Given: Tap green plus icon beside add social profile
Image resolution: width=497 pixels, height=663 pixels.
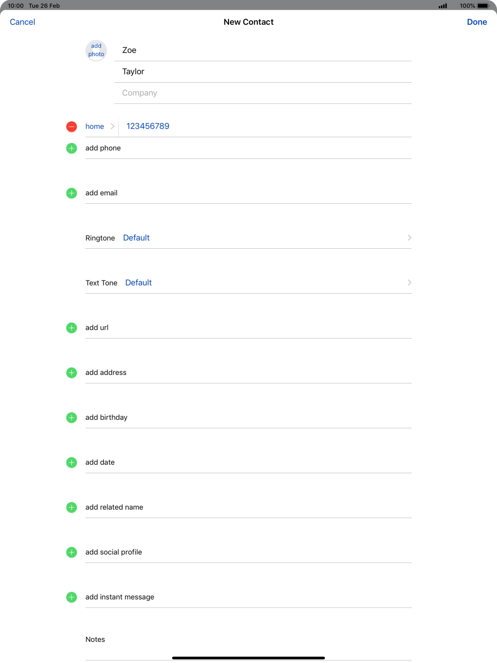Looking at the screenshot, I should click(x=72, y=553).
